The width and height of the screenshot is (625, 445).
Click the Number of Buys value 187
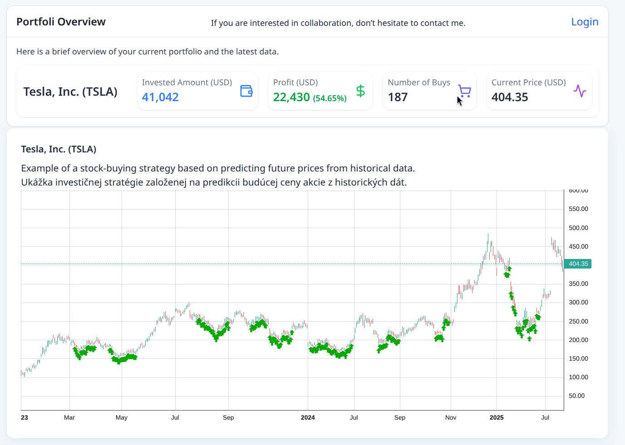coord(398,97)
